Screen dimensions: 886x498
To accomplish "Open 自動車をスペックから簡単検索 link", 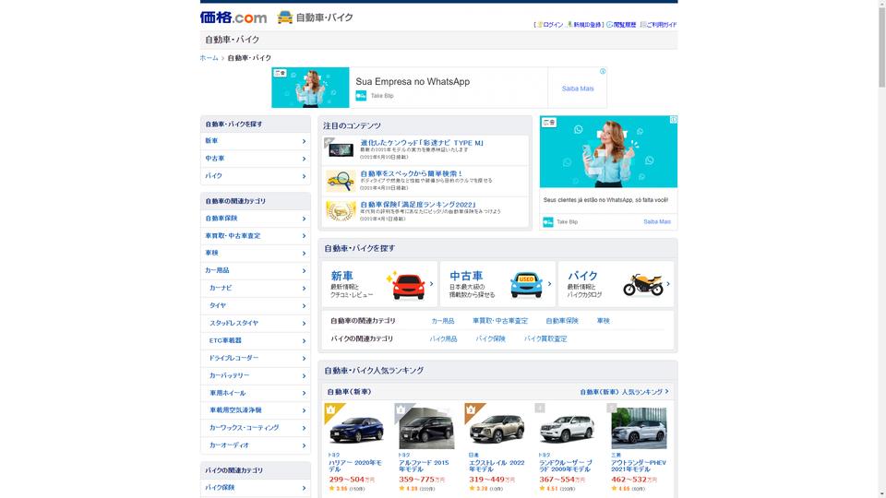I will pos(411,173).
